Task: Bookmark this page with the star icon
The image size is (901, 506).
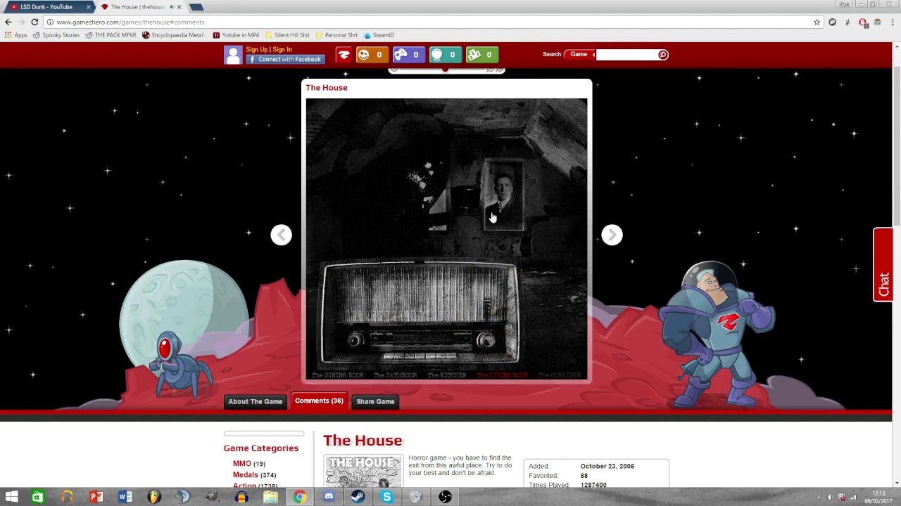Action: click(x=817, y=22)
